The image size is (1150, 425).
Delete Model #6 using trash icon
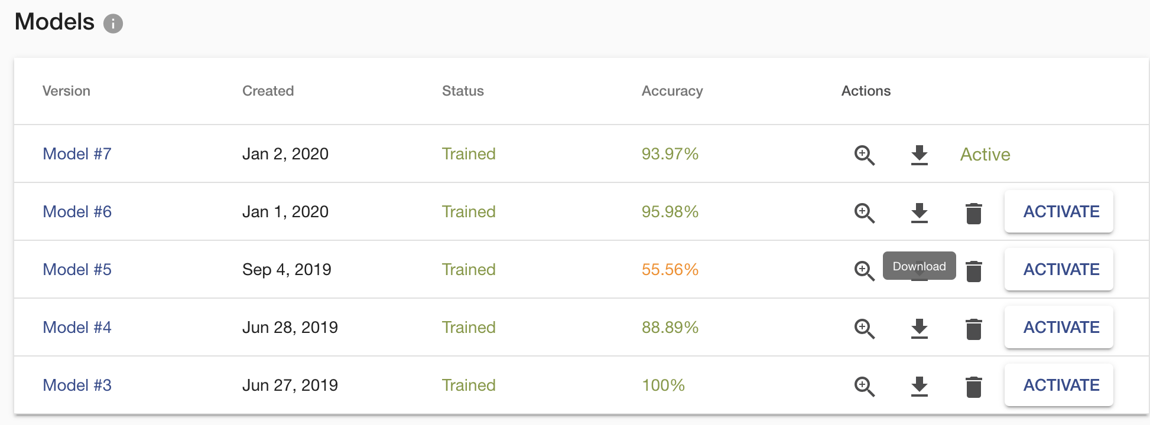click(974, 213)
